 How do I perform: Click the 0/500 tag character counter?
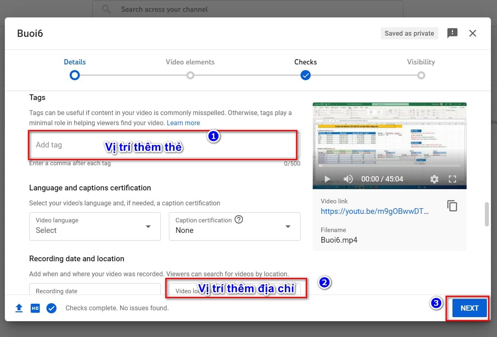click(292, 164)
